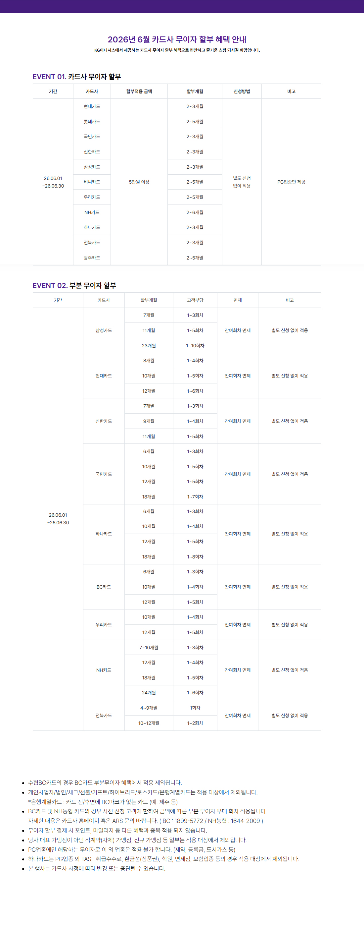Click the 고객부담 column header in EVENT 02
This screenshot has height=928, width=364.
tap(195, 300)
